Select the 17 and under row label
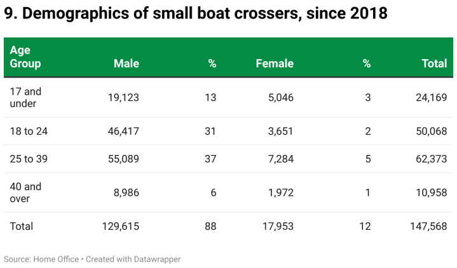The height and width of the screenshot is (268, 457). (25, 97)
